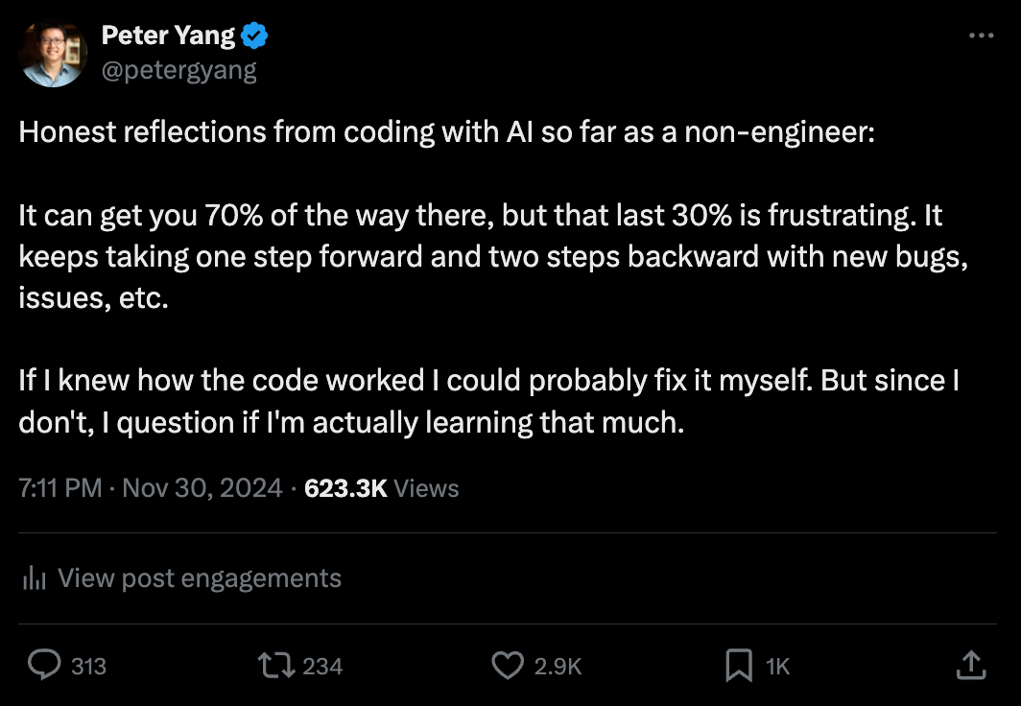Bookmark this post using the bookmark icon
This screenshot has height=706, width=1021.
pos(739,665)
